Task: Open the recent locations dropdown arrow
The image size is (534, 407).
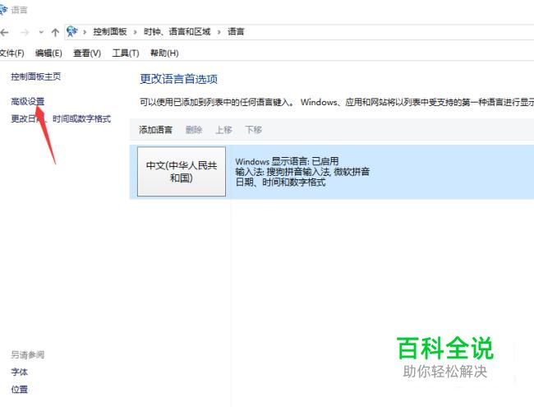Action: [41, 32]
